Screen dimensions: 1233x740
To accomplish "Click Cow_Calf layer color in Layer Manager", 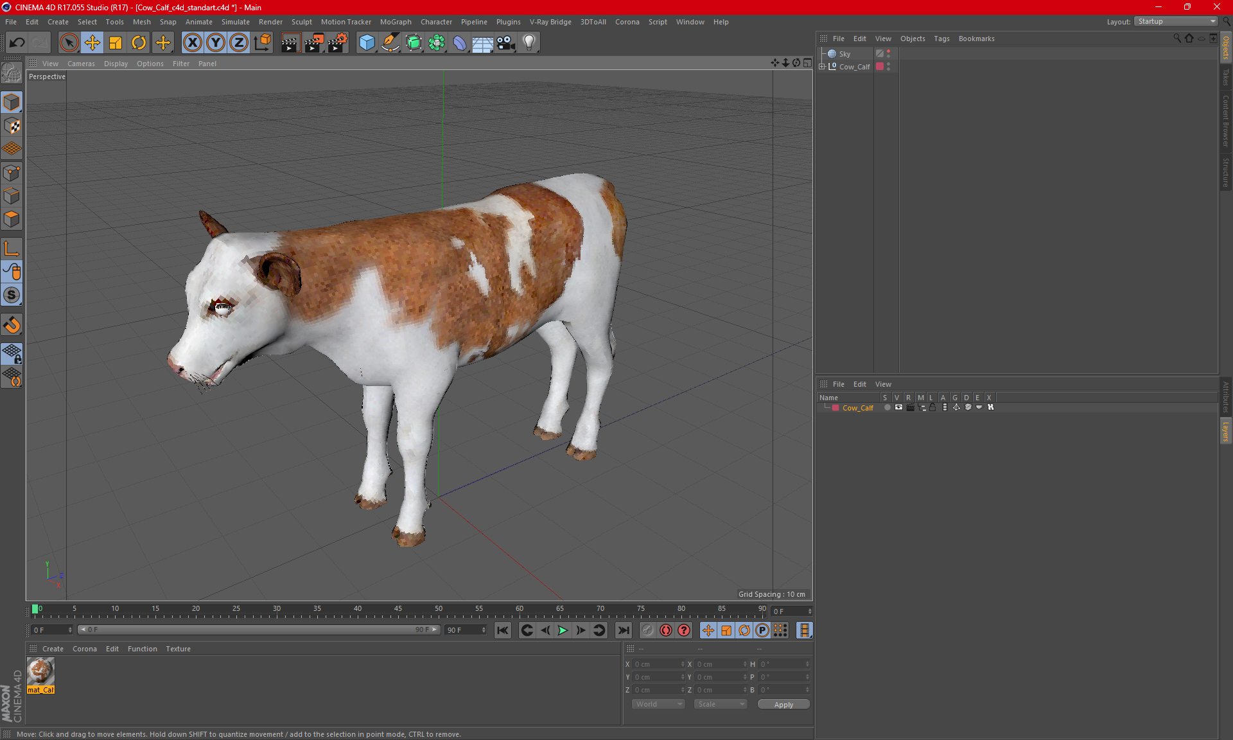I will point(835,408).
